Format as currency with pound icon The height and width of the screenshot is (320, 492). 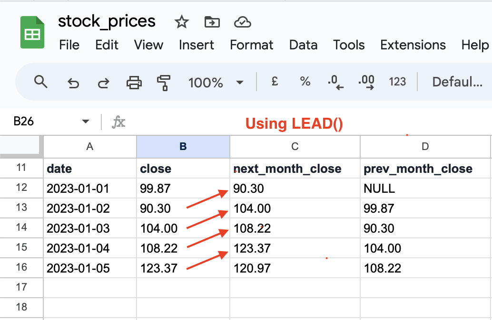[275, 82]
